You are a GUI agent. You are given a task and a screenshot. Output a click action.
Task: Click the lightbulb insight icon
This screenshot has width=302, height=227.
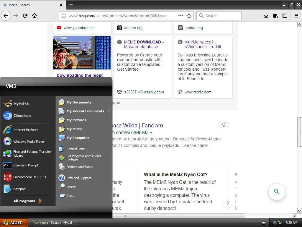pyautogui.click(x=224, y=124)
